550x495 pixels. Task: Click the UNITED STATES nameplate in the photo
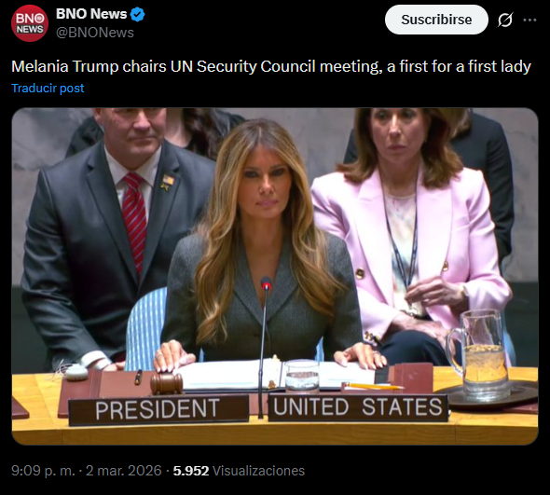point(358,407)
